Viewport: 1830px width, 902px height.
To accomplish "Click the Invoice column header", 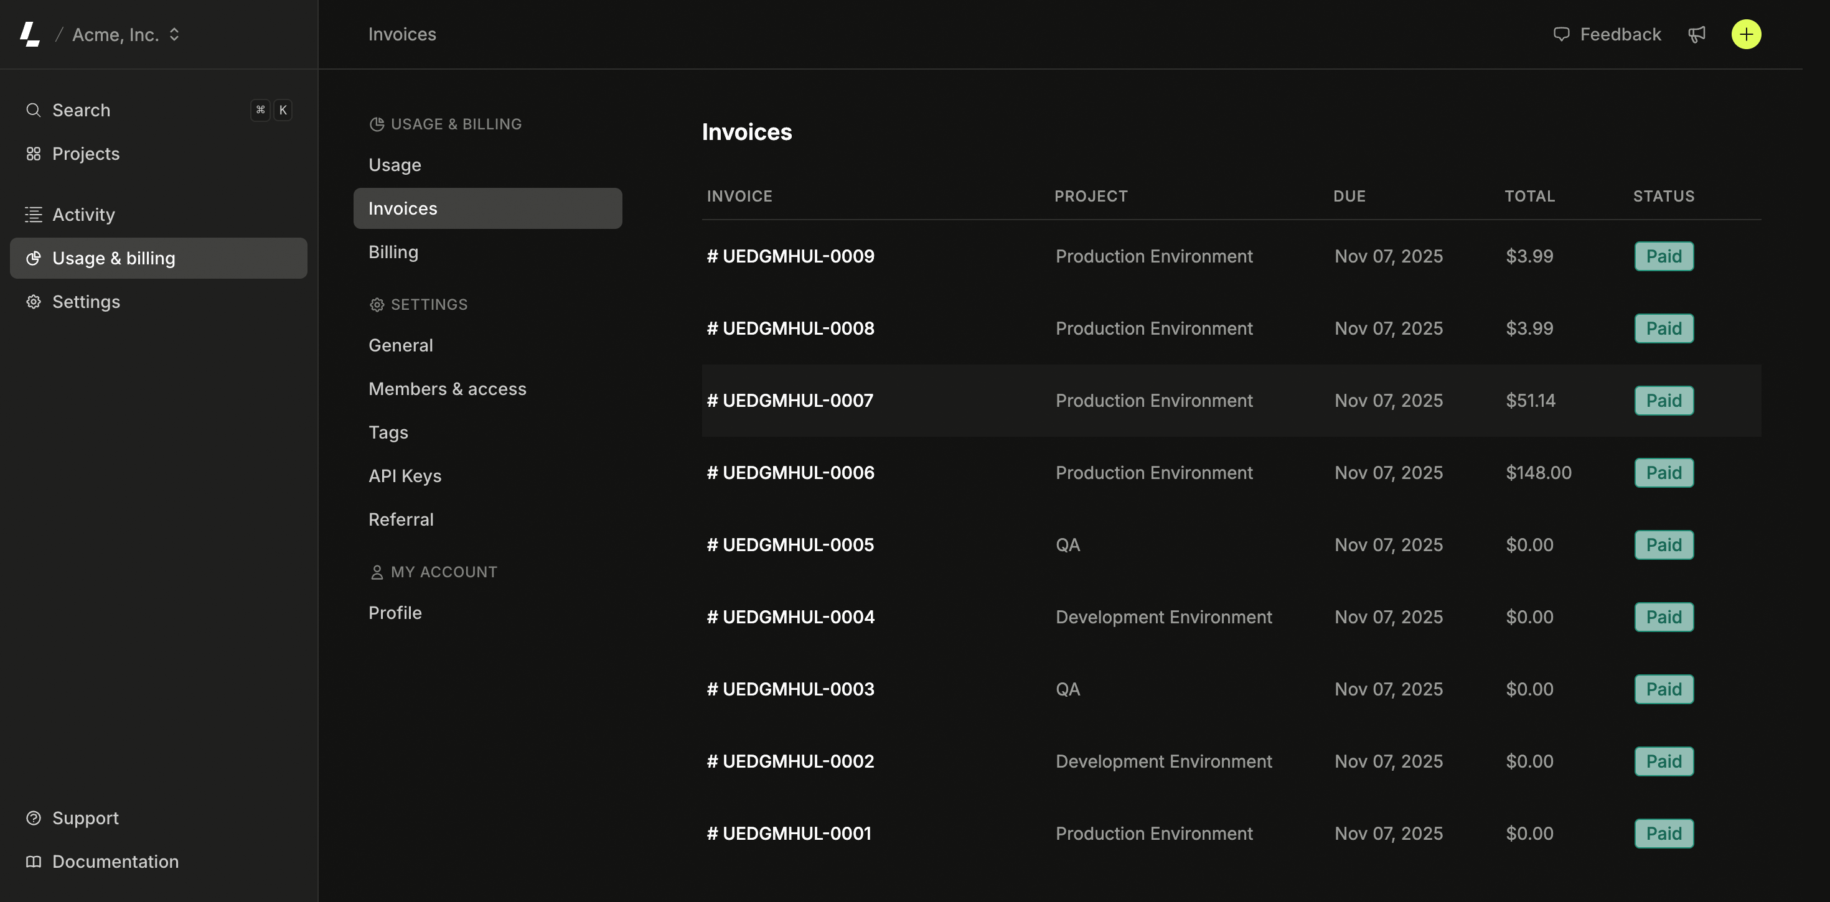I will pos(739,196).
